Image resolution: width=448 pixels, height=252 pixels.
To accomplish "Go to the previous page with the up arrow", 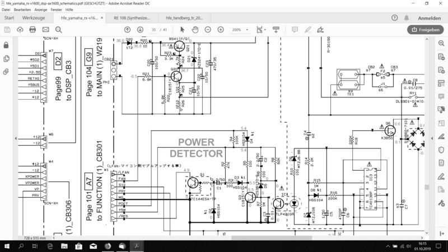I will coord(128,30).
